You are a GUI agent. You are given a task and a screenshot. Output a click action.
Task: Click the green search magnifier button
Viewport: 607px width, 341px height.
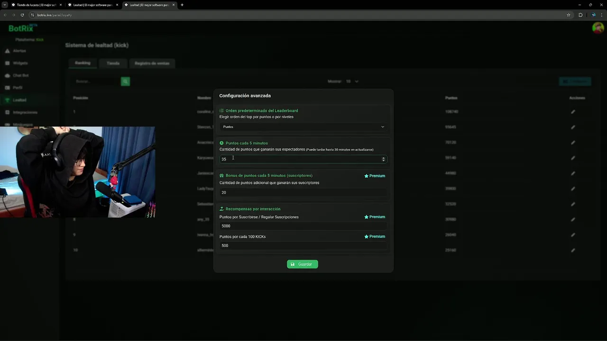click(125, 81)
